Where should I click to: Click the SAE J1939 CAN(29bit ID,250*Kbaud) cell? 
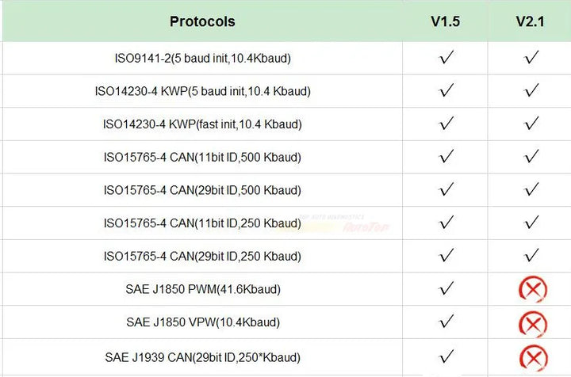pyautogui.click(x=202, y=357)
